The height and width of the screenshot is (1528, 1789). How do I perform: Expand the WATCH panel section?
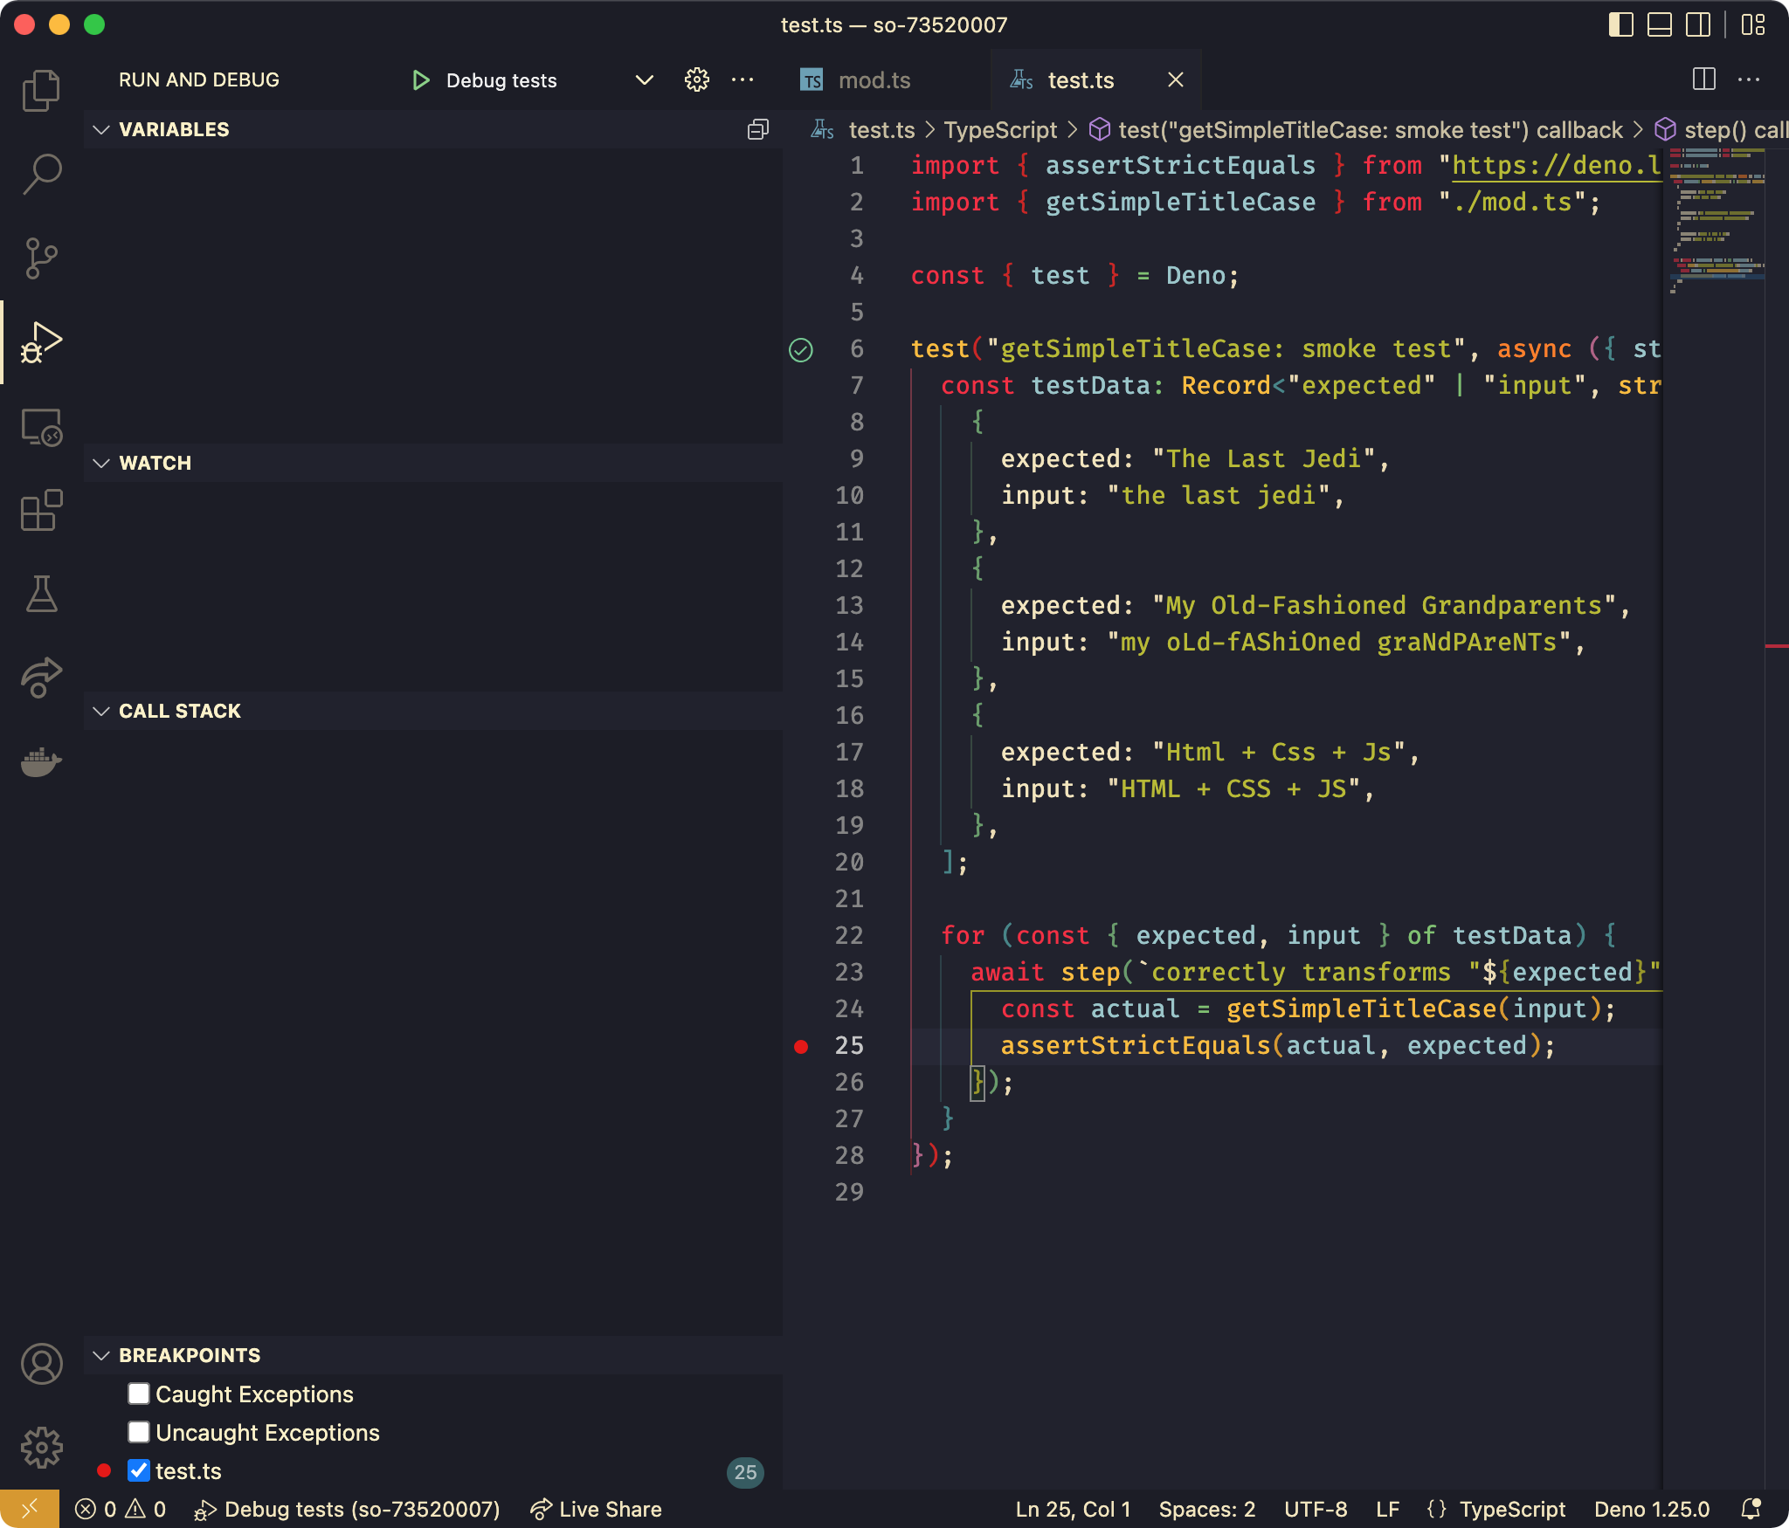pyautogui.click(x=153, y=463)
